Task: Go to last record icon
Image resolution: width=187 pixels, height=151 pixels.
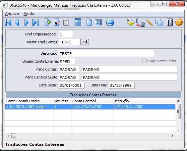Action: point(36,23)
